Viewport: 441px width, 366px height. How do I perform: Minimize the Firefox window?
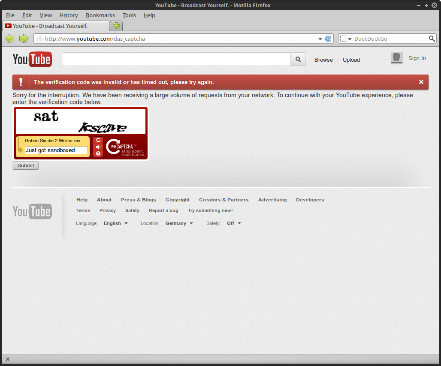click(419, 5)
